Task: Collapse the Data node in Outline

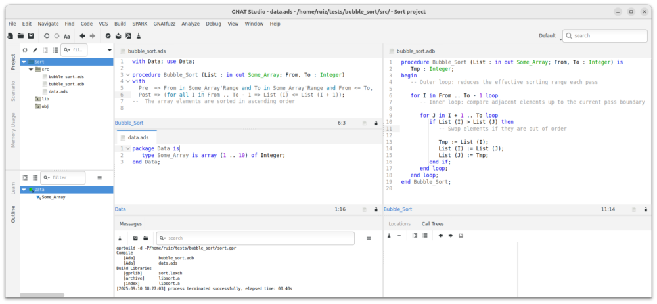Action: pos(24,190)
